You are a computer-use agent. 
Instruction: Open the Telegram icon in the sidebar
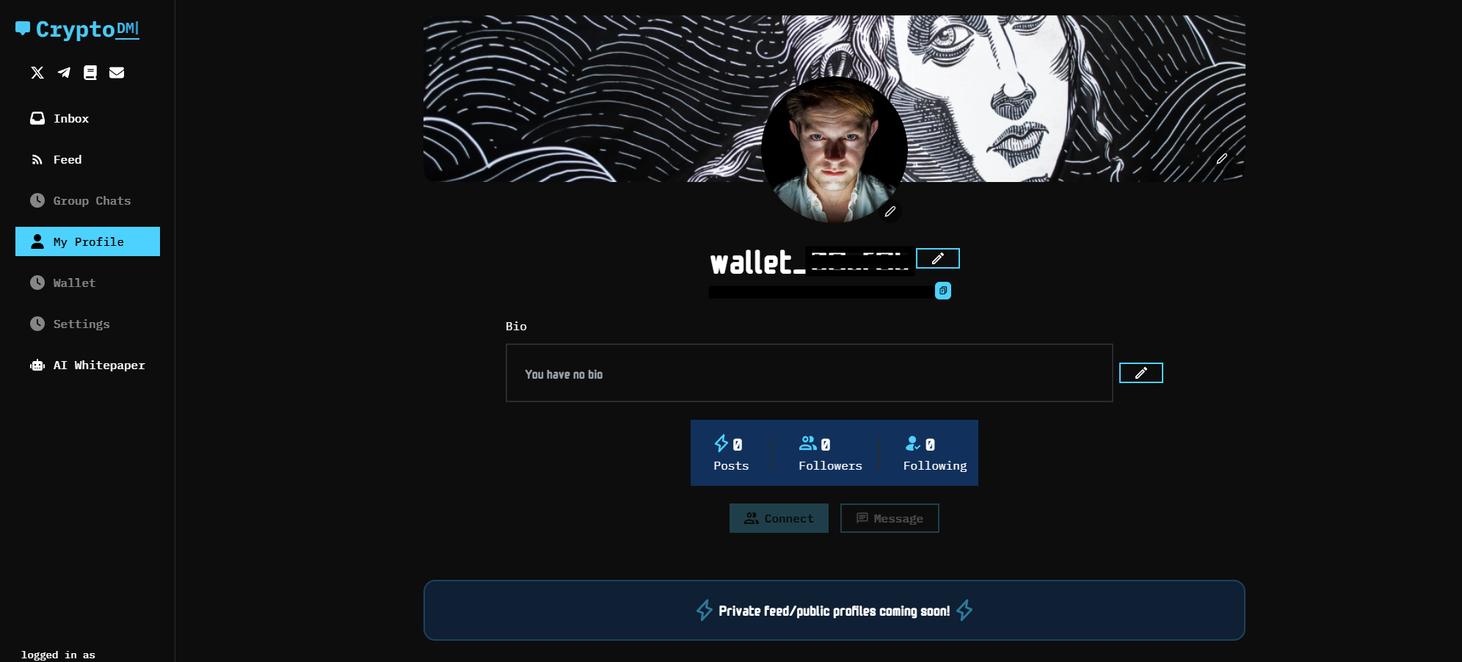64,73
